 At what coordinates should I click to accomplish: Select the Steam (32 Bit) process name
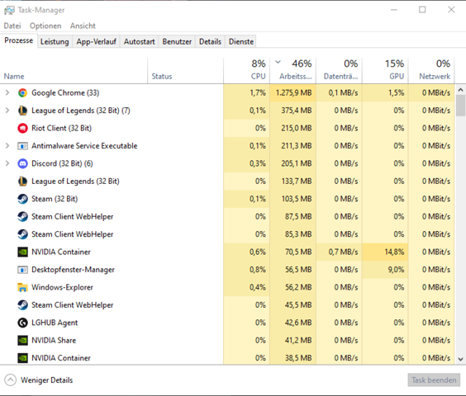click(55, 199)
